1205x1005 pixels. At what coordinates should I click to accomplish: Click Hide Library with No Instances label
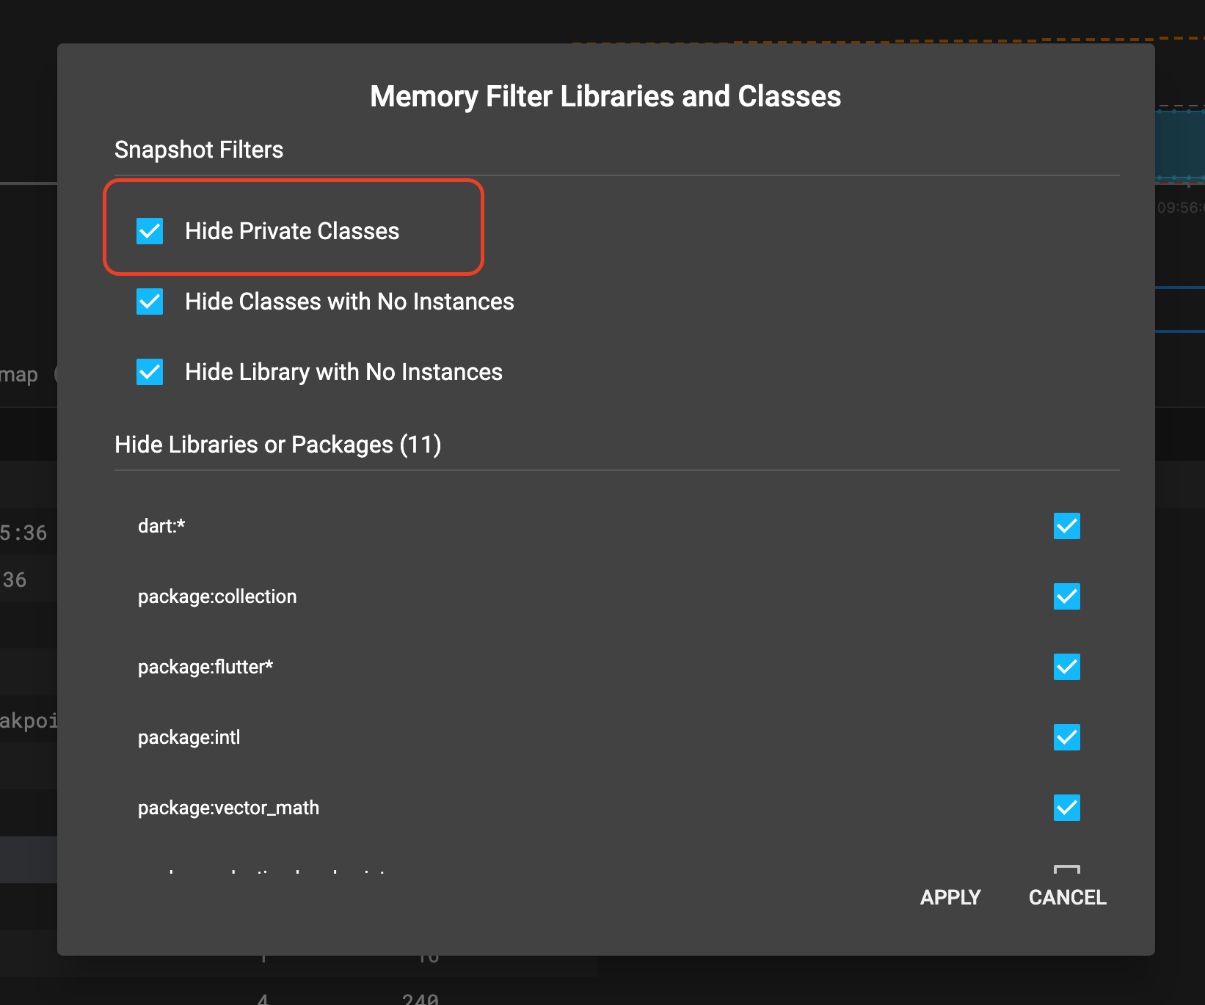tap(343, 372)
